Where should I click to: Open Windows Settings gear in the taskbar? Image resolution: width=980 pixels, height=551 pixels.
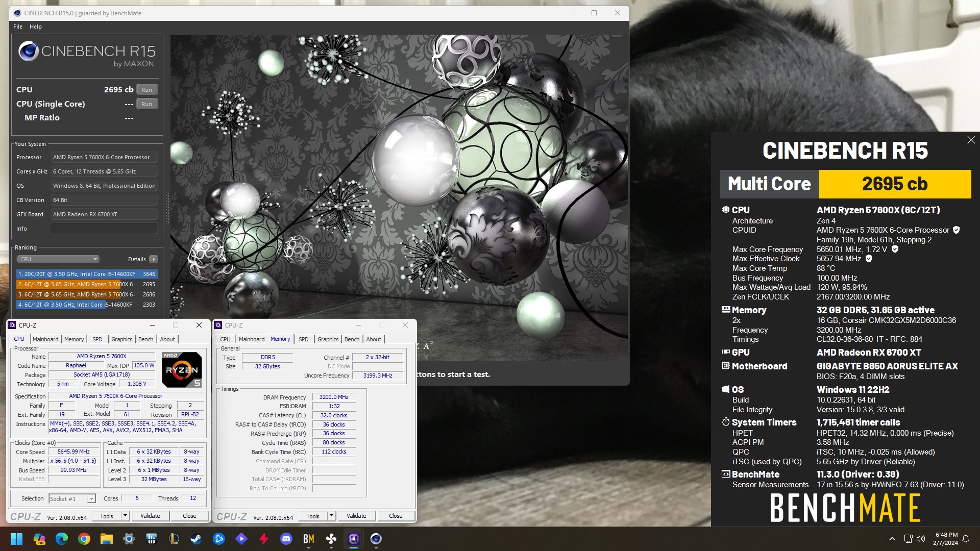click(129, 539)
